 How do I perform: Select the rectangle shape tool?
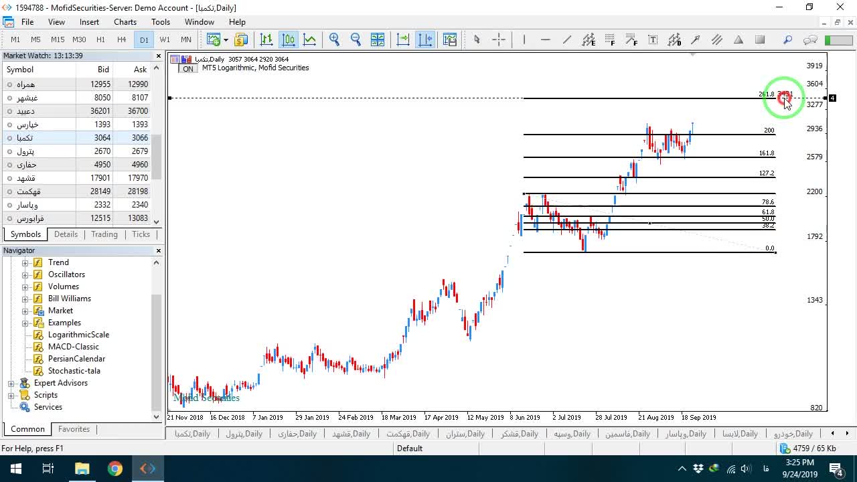(x=760, y=39)
